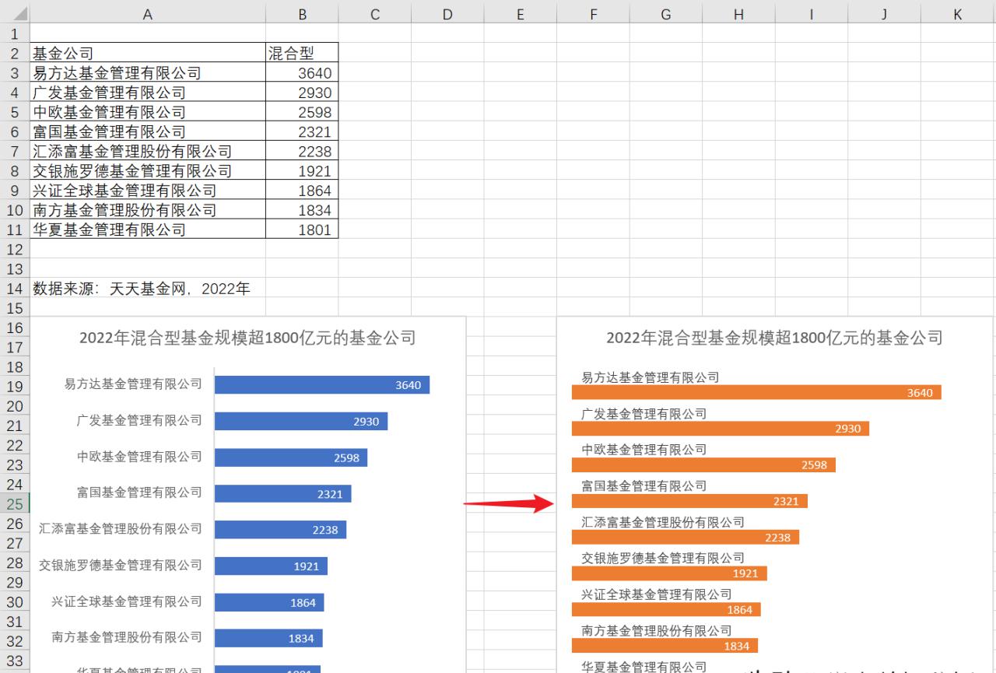Click the blue bar labeled 1921
The width and height of the screenshot is (996, 673).
coord(271,566)
